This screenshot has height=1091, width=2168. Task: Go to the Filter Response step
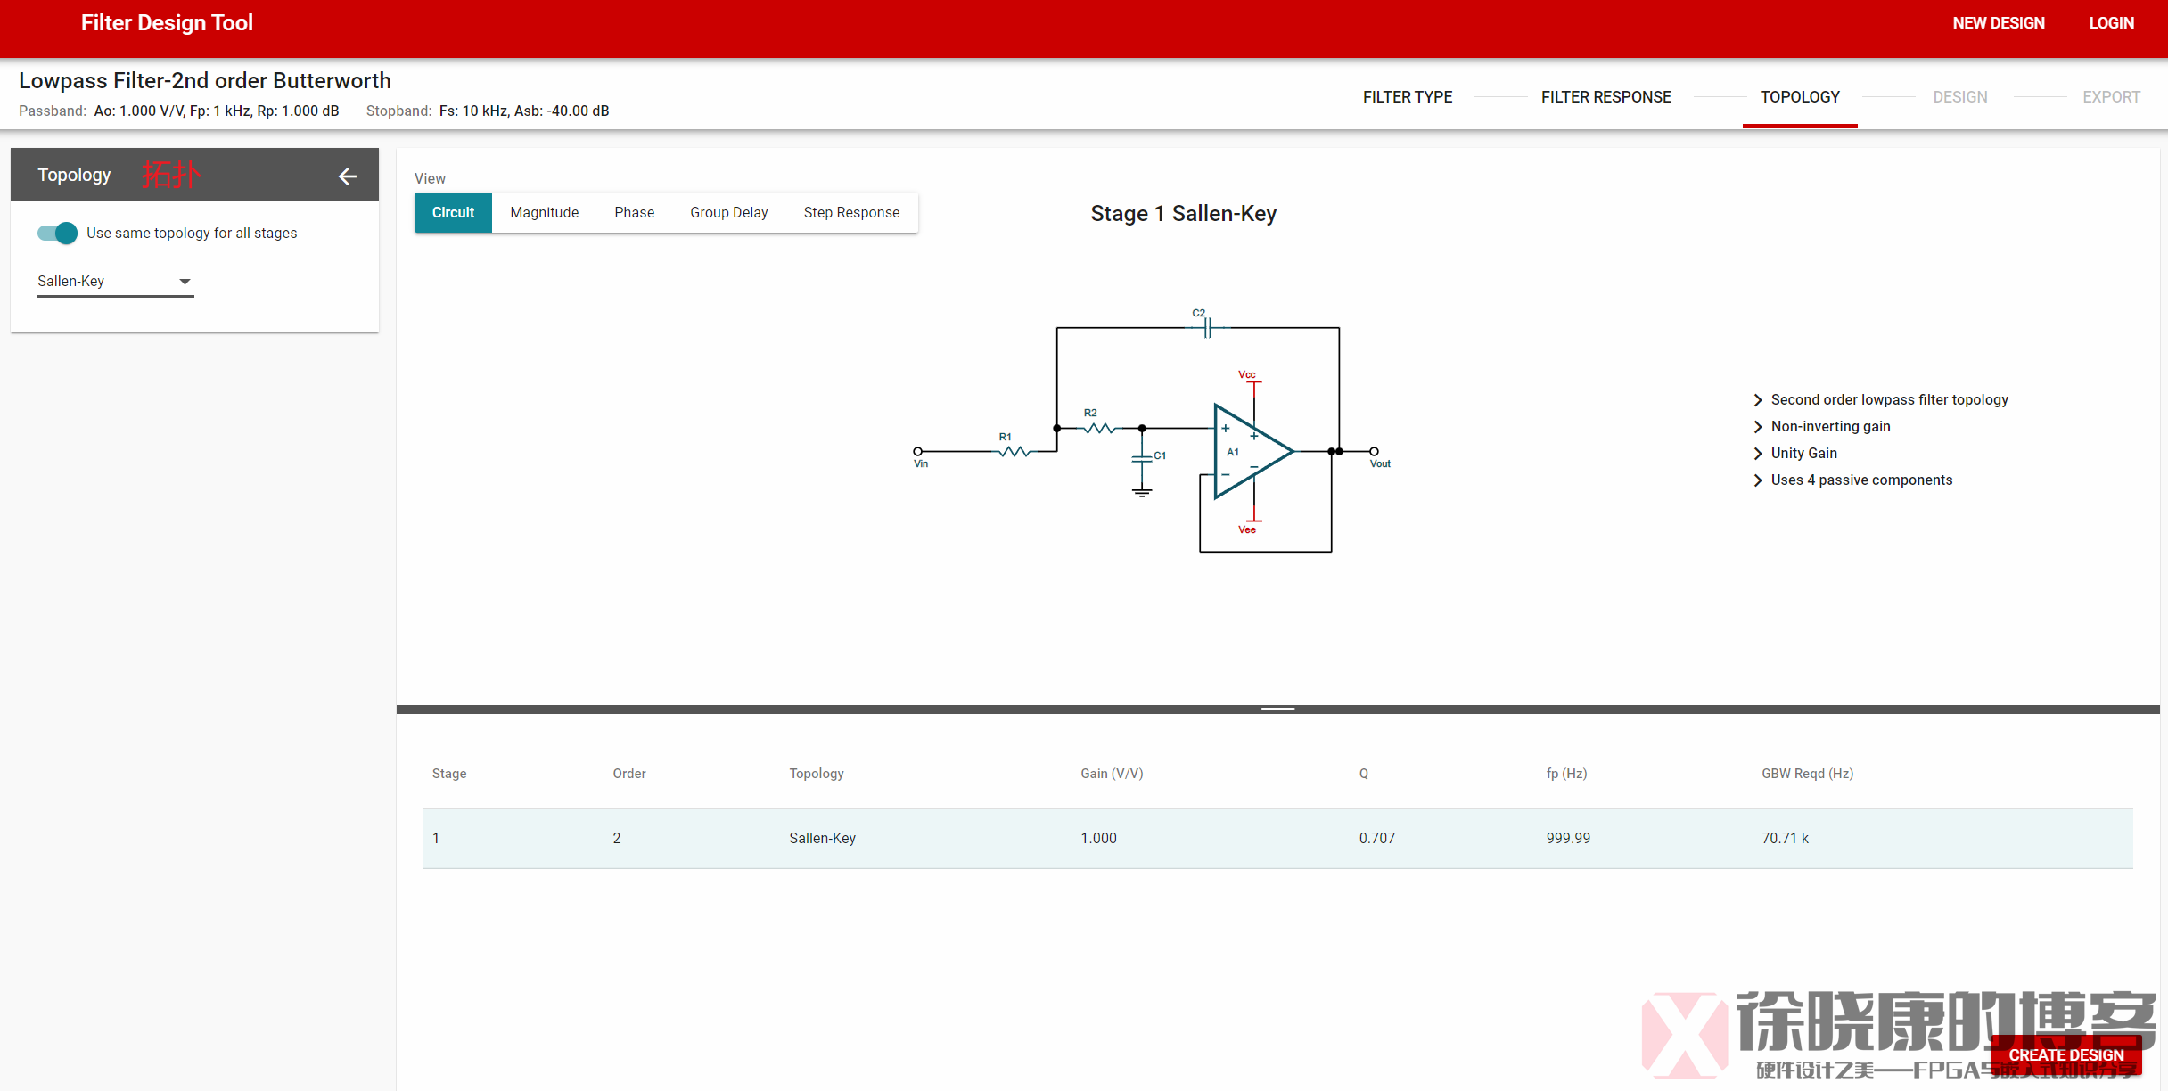1605,96
